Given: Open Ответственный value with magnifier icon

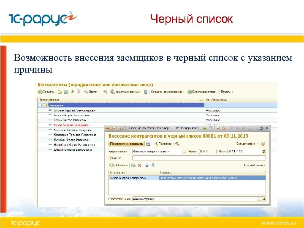Looking at the screenshot, I should click(264, 199).
